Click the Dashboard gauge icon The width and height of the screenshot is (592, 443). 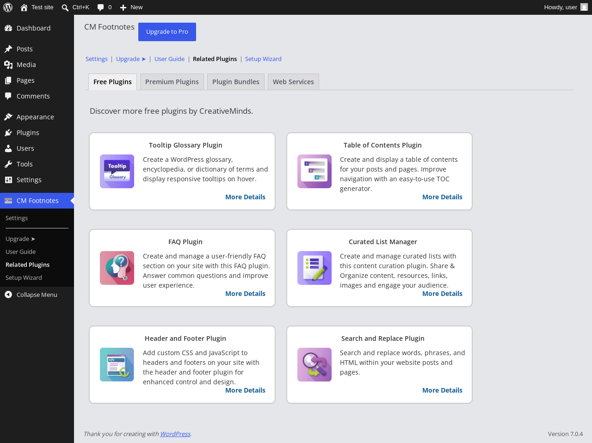(8, 28)
